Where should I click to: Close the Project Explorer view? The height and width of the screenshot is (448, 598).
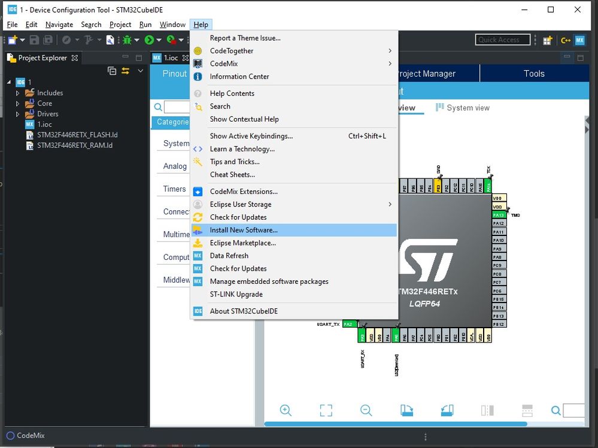tap(75, 58)
